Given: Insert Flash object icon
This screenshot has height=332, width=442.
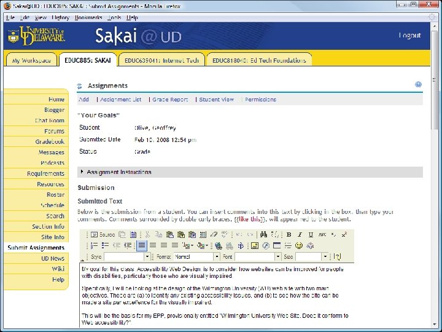Looking at the screenshot, I should tap(266, 245).
